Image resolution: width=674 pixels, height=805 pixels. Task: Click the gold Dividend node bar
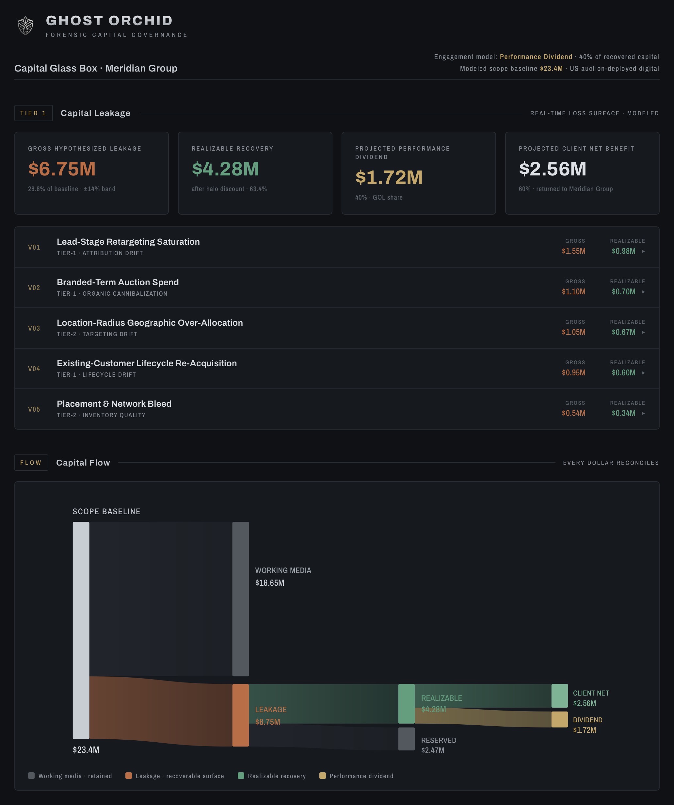point(560,719)
